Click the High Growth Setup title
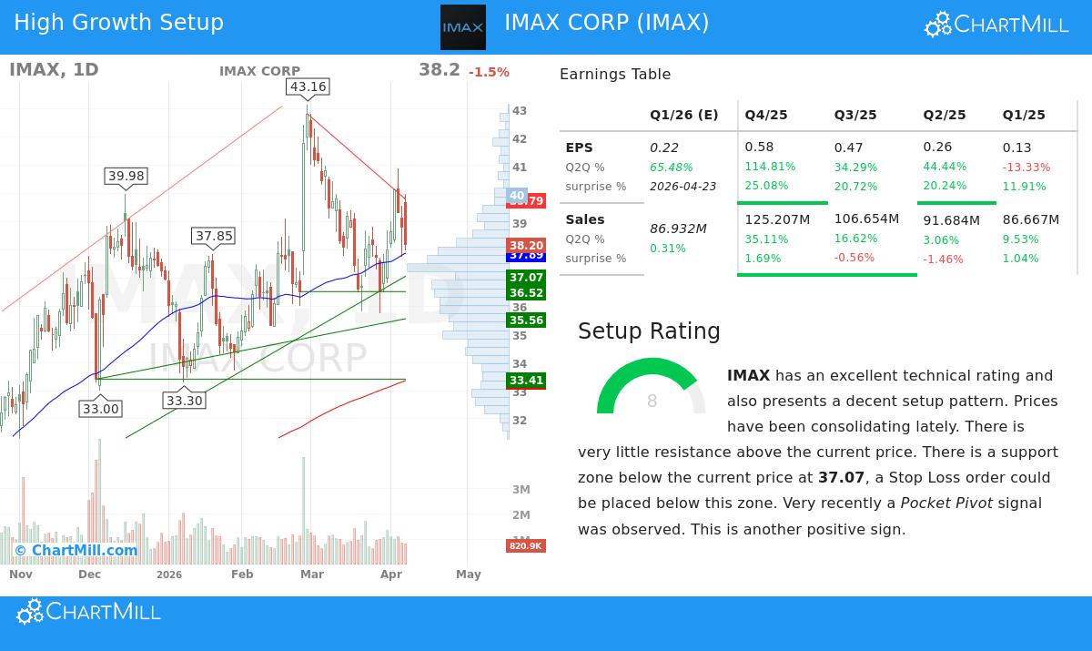Screen dimensions: 1092x651 (x=118, y=23)
